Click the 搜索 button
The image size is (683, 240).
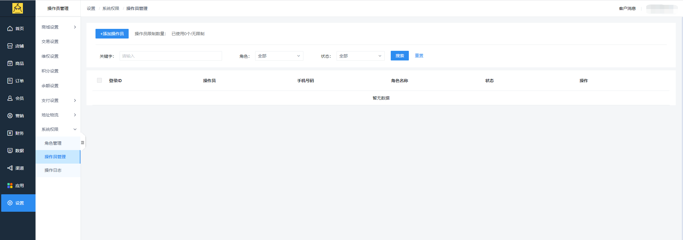point(399,56)
